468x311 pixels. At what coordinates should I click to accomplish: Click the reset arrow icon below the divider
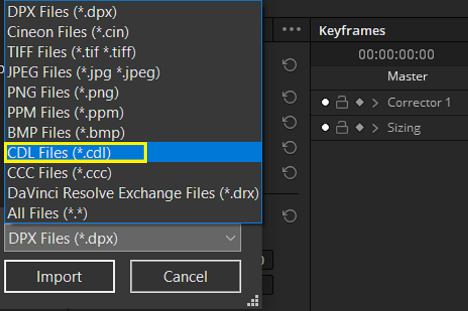[x=290, y=216]
